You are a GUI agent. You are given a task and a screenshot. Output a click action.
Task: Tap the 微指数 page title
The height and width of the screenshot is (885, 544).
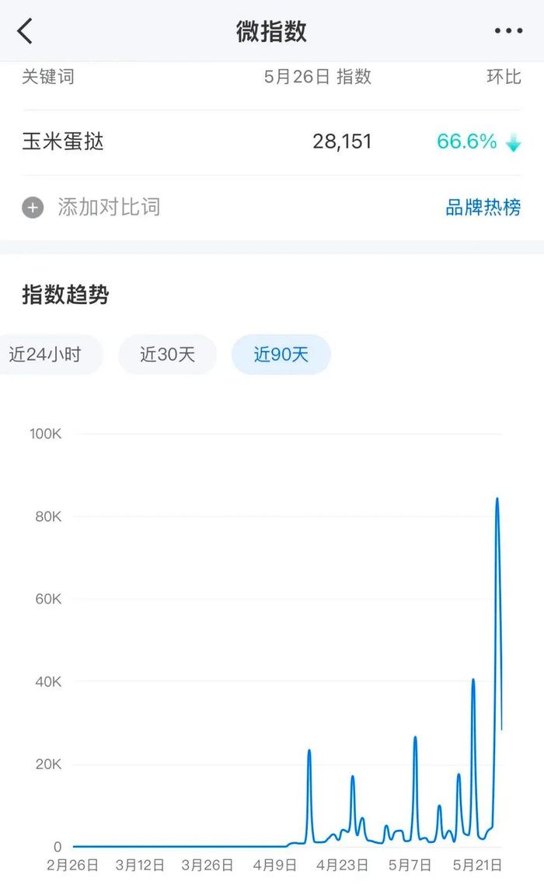coord(271,31)
